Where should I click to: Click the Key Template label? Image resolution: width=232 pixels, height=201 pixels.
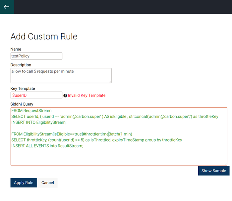(23, 89)
